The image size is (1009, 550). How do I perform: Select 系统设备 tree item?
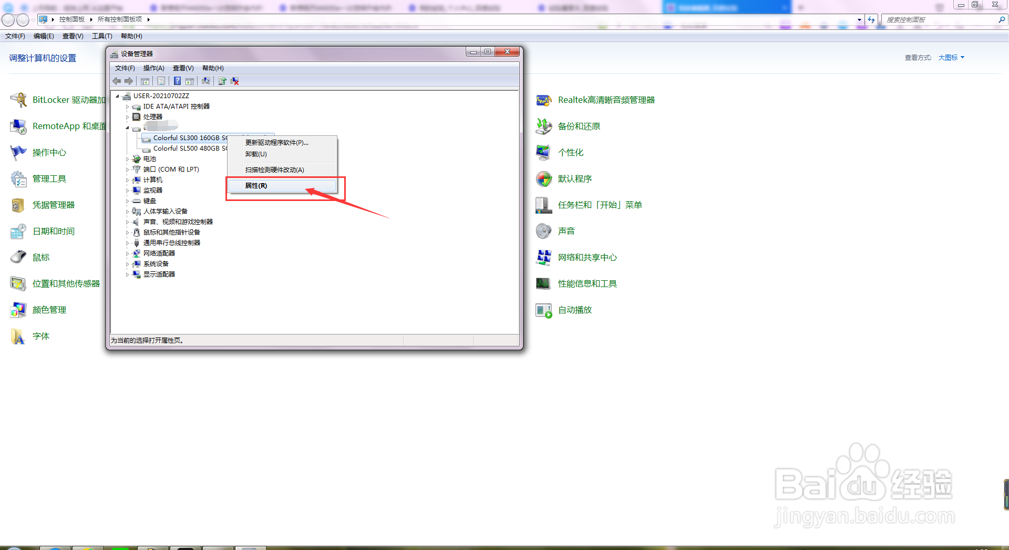point(156,264)
